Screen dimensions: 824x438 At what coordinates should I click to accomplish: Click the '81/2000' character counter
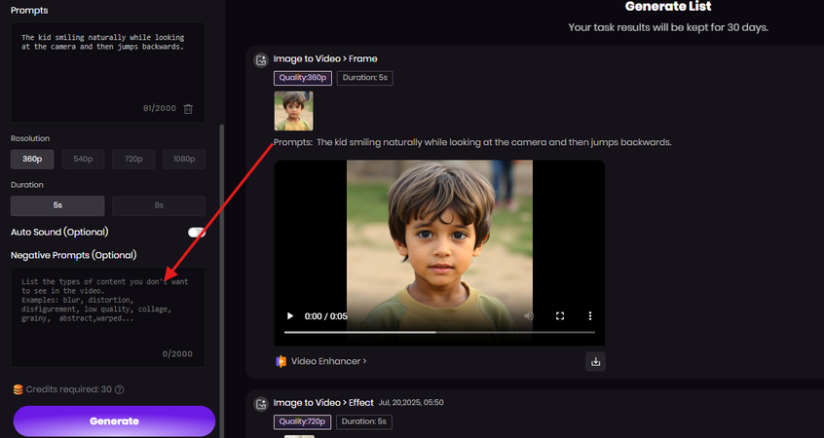tap(160, 108)
